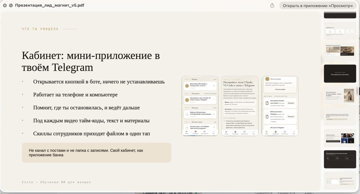Select the dark thumbnail with centered white text
The height and width of the screenshot is (194, 360).
click(x=340, y=73)
